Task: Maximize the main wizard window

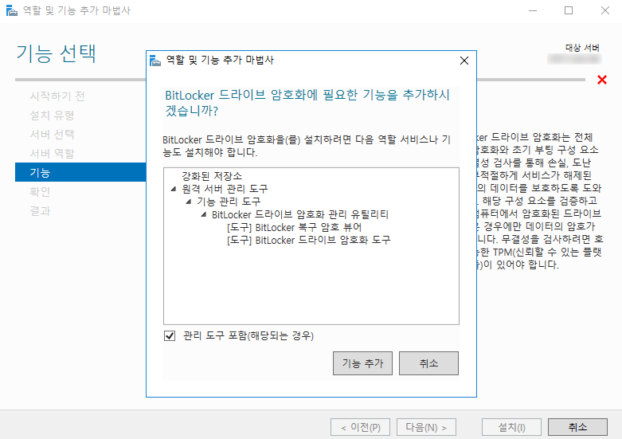Action: (x=569, y=10)
